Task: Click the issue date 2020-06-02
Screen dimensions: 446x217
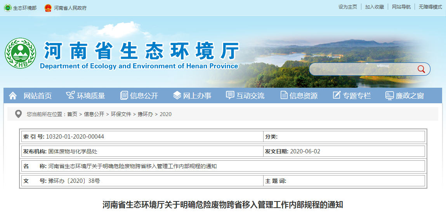Action: 305,151
